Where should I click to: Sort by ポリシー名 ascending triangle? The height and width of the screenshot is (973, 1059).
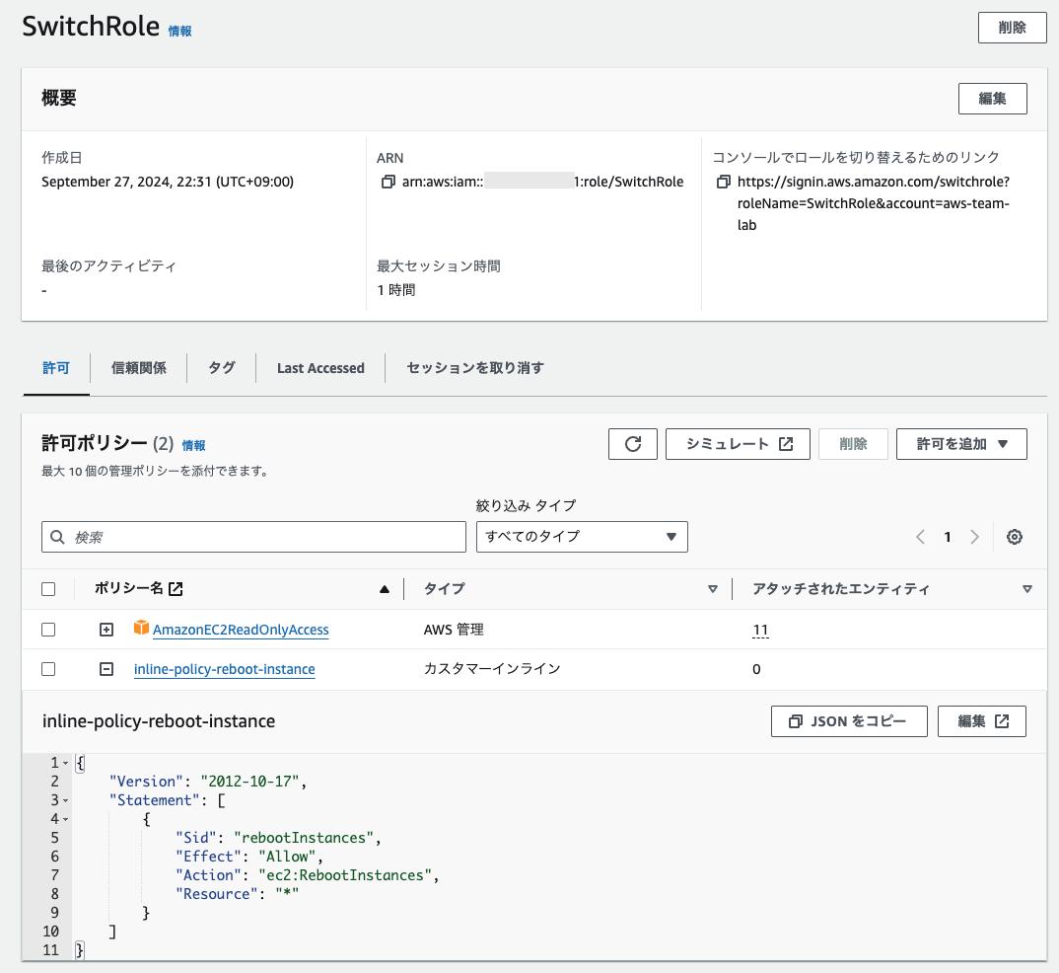[385, 589]
